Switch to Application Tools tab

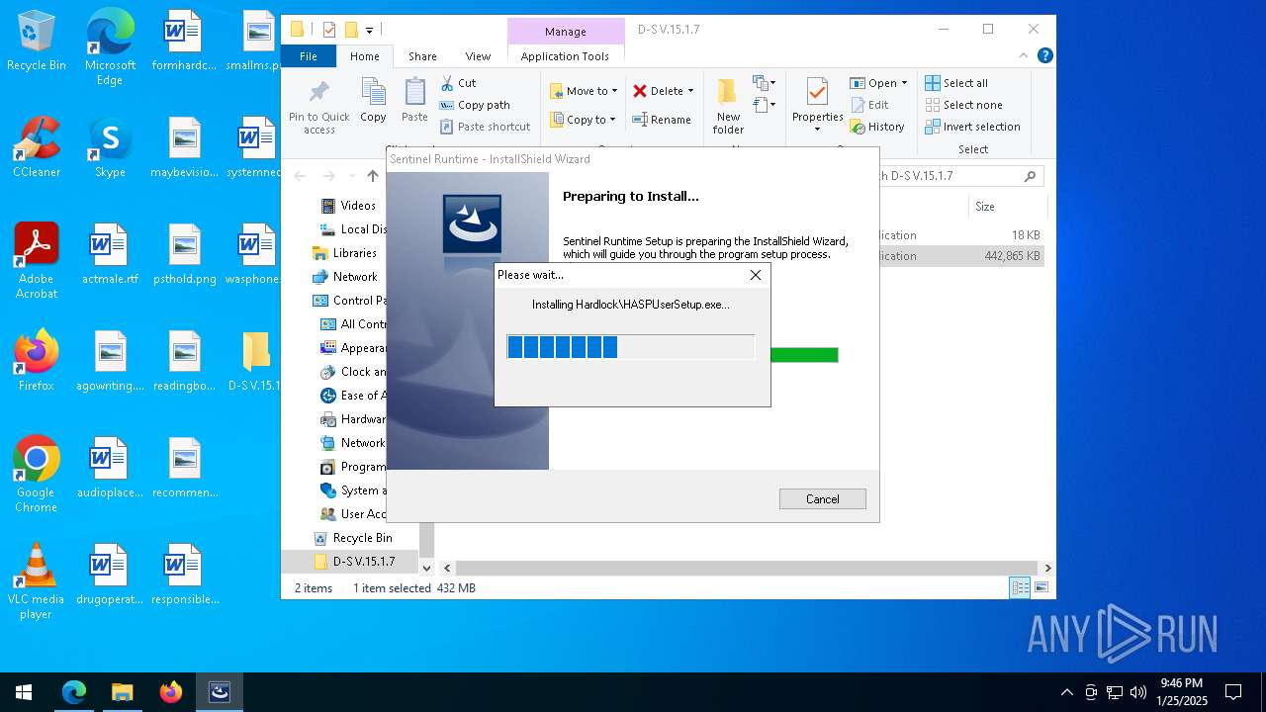[x=565, y=56]
